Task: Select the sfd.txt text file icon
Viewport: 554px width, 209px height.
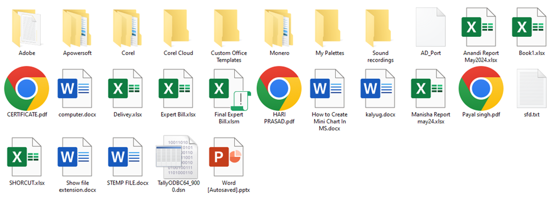Action: [532, 88]
